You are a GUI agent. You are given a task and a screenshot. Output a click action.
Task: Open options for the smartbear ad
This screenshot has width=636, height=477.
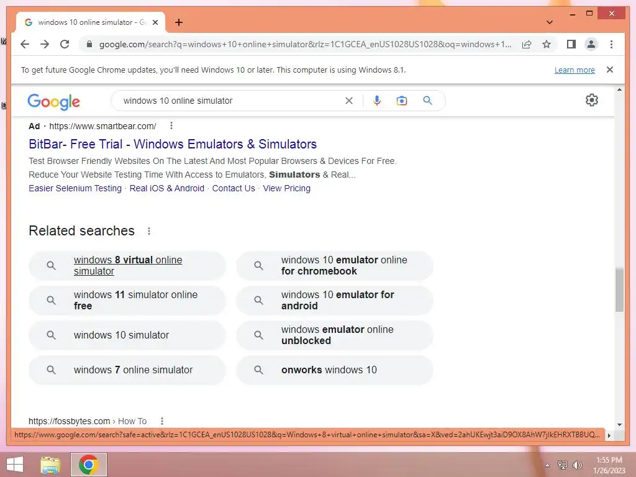[x=171, y=125]
